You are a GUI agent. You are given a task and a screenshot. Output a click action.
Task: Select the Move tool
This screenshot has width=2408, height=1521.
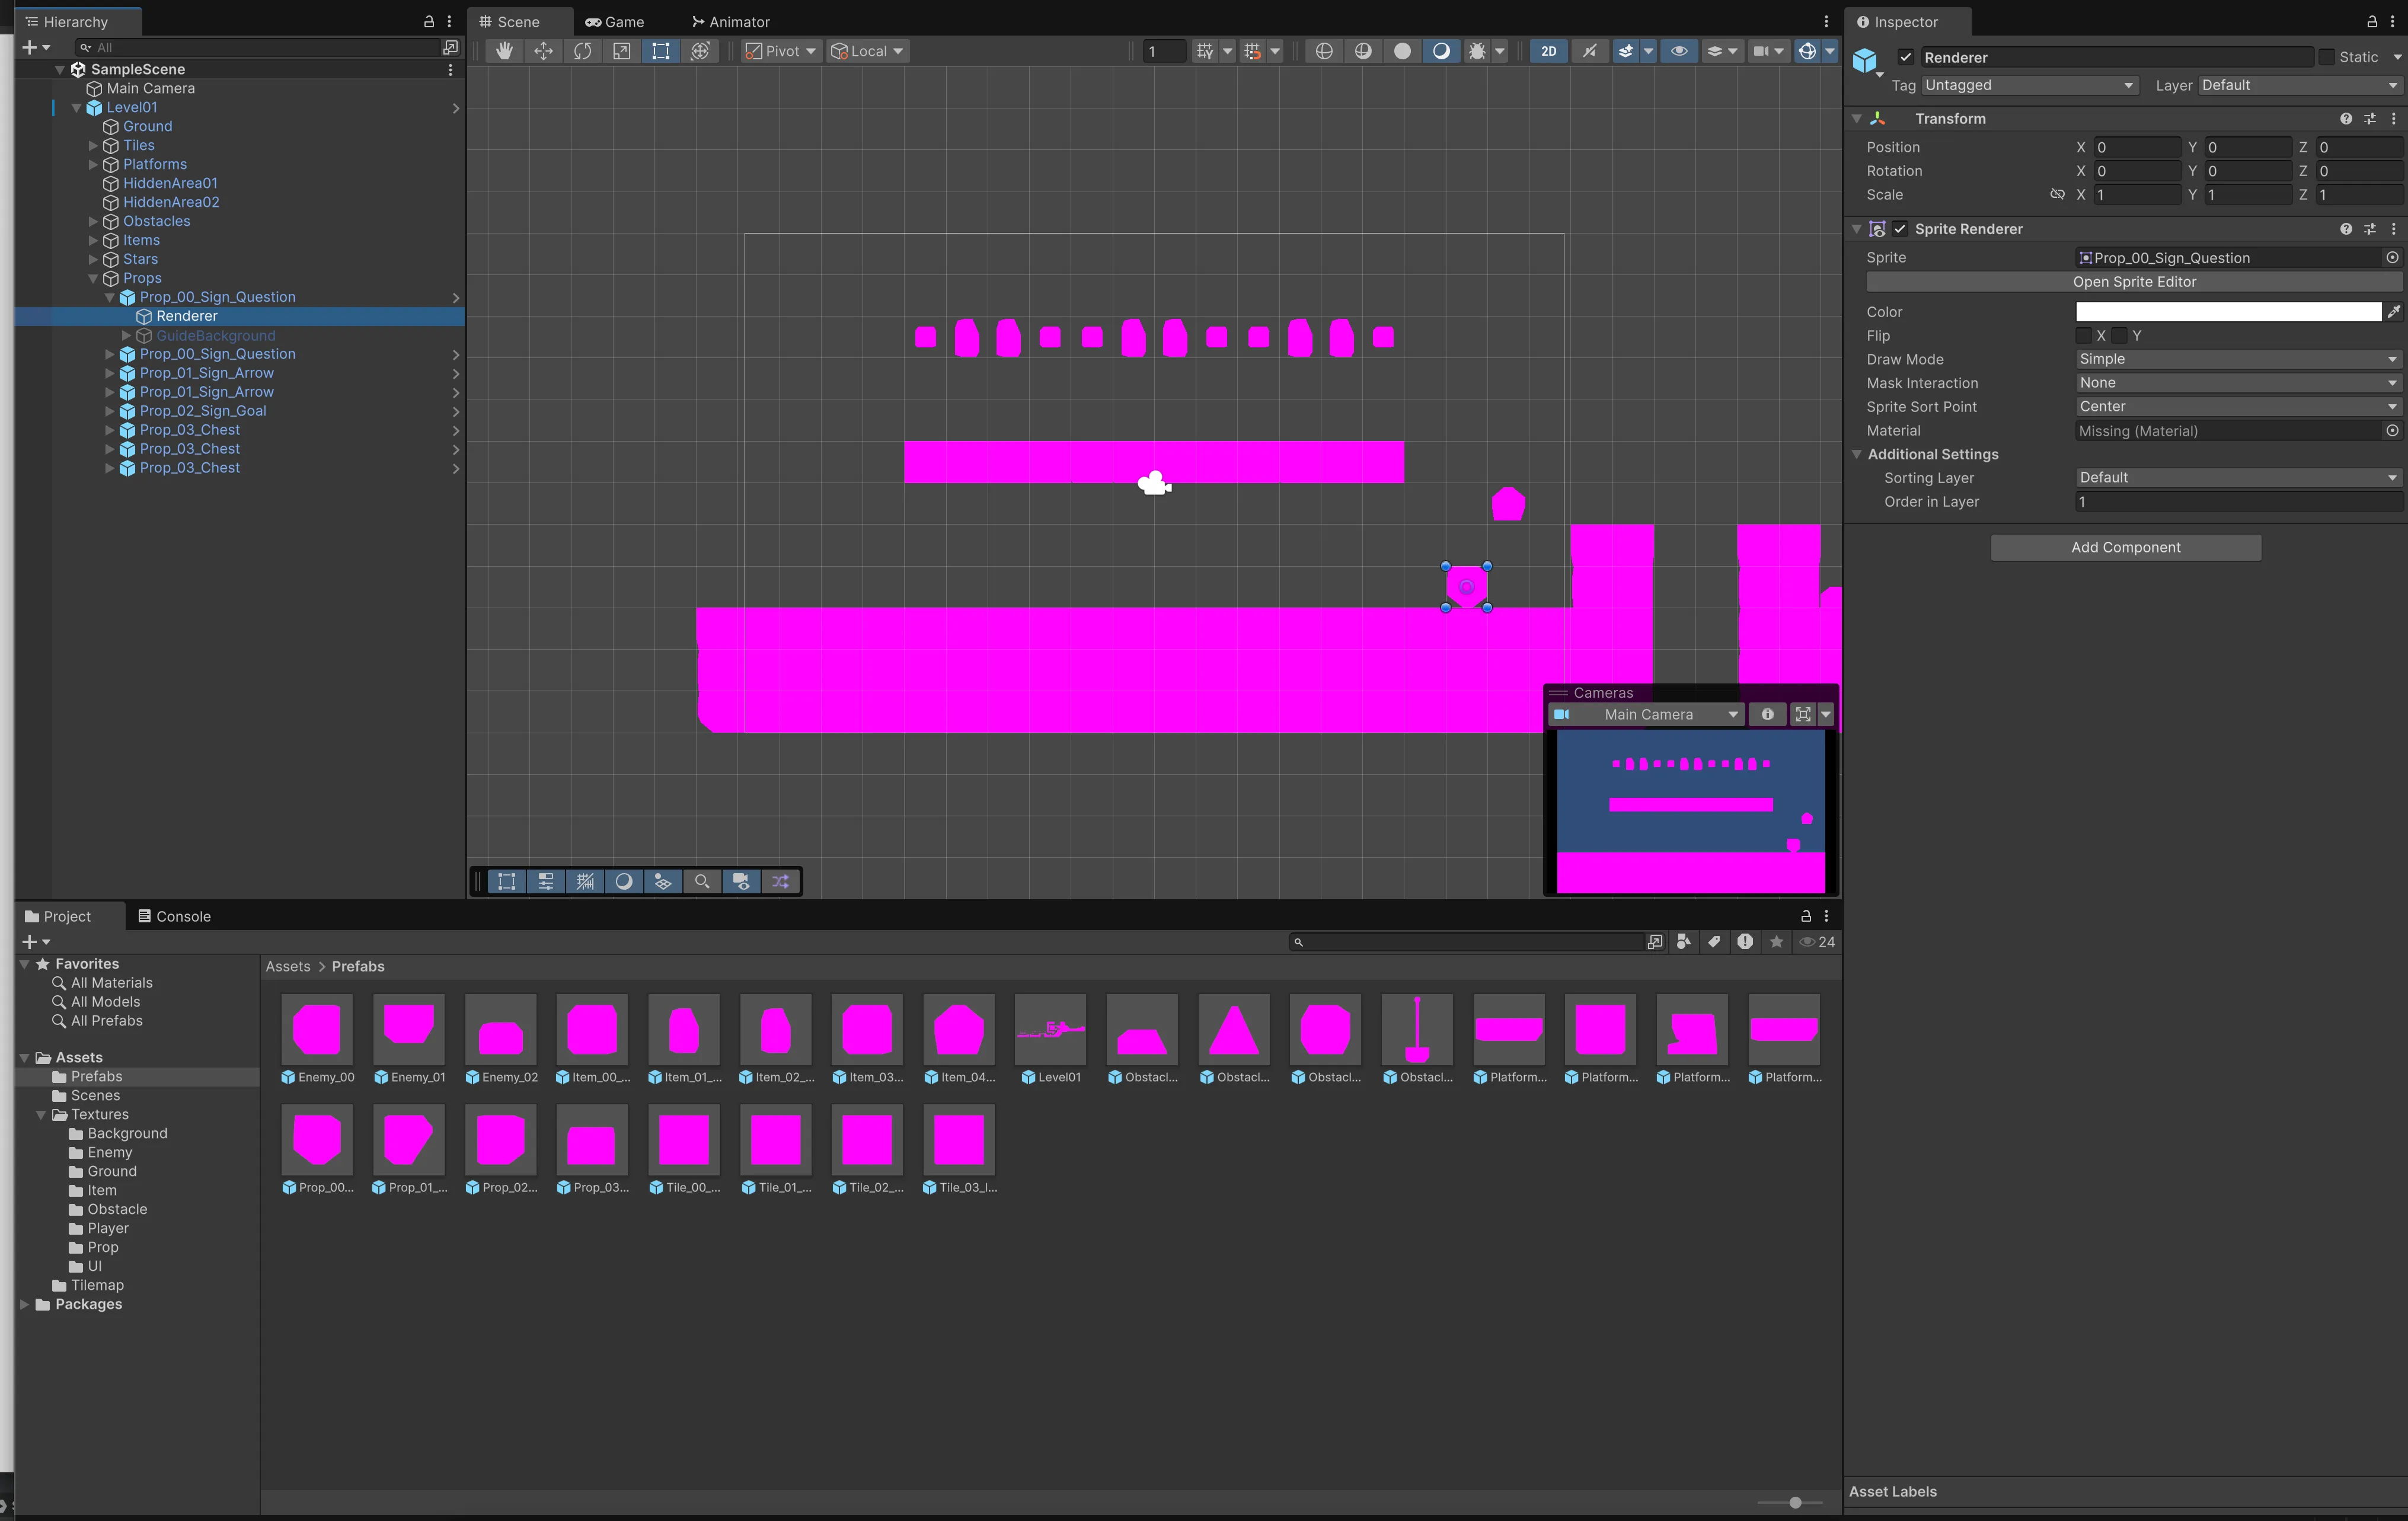(543, 51)
